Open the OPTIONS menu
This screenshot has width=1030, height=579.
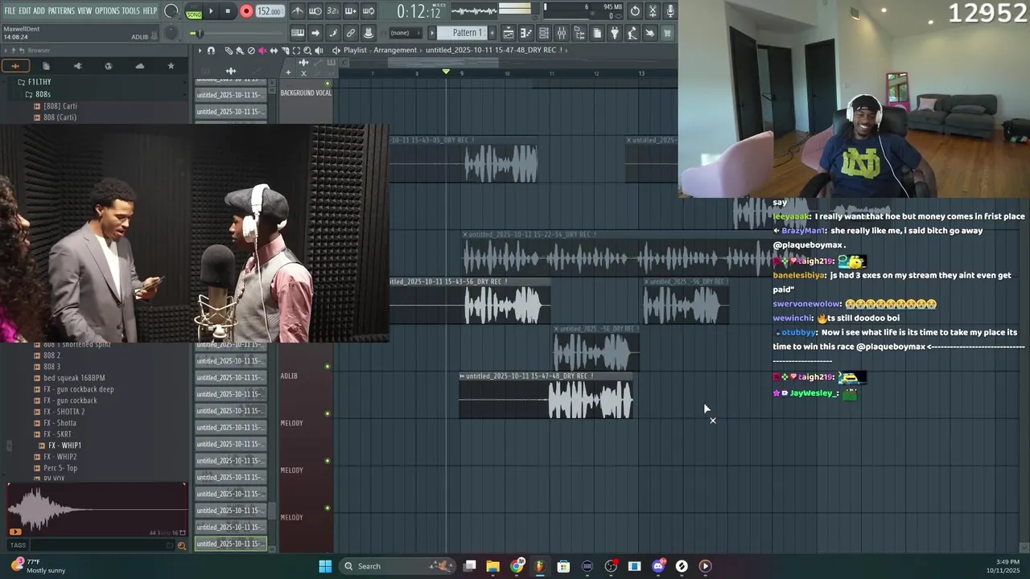click(x=107, y=11)
